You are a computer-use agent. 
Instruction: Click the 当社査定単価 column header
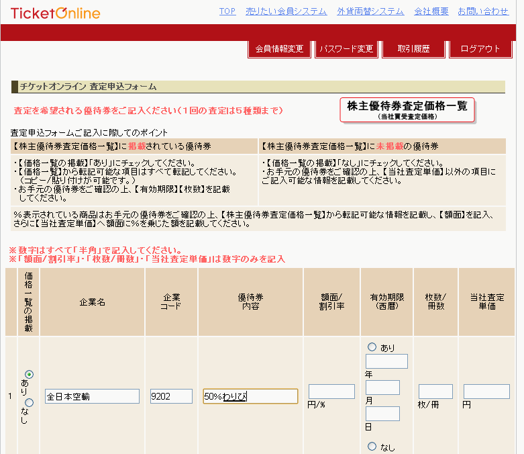click(x=487, y=302)
